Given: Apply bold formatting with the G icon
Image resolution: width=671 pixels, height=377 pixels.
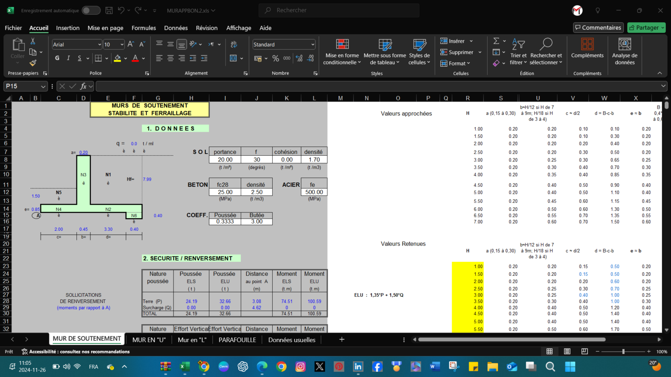Looking at the screenshot, I should (x=57, y=58).
